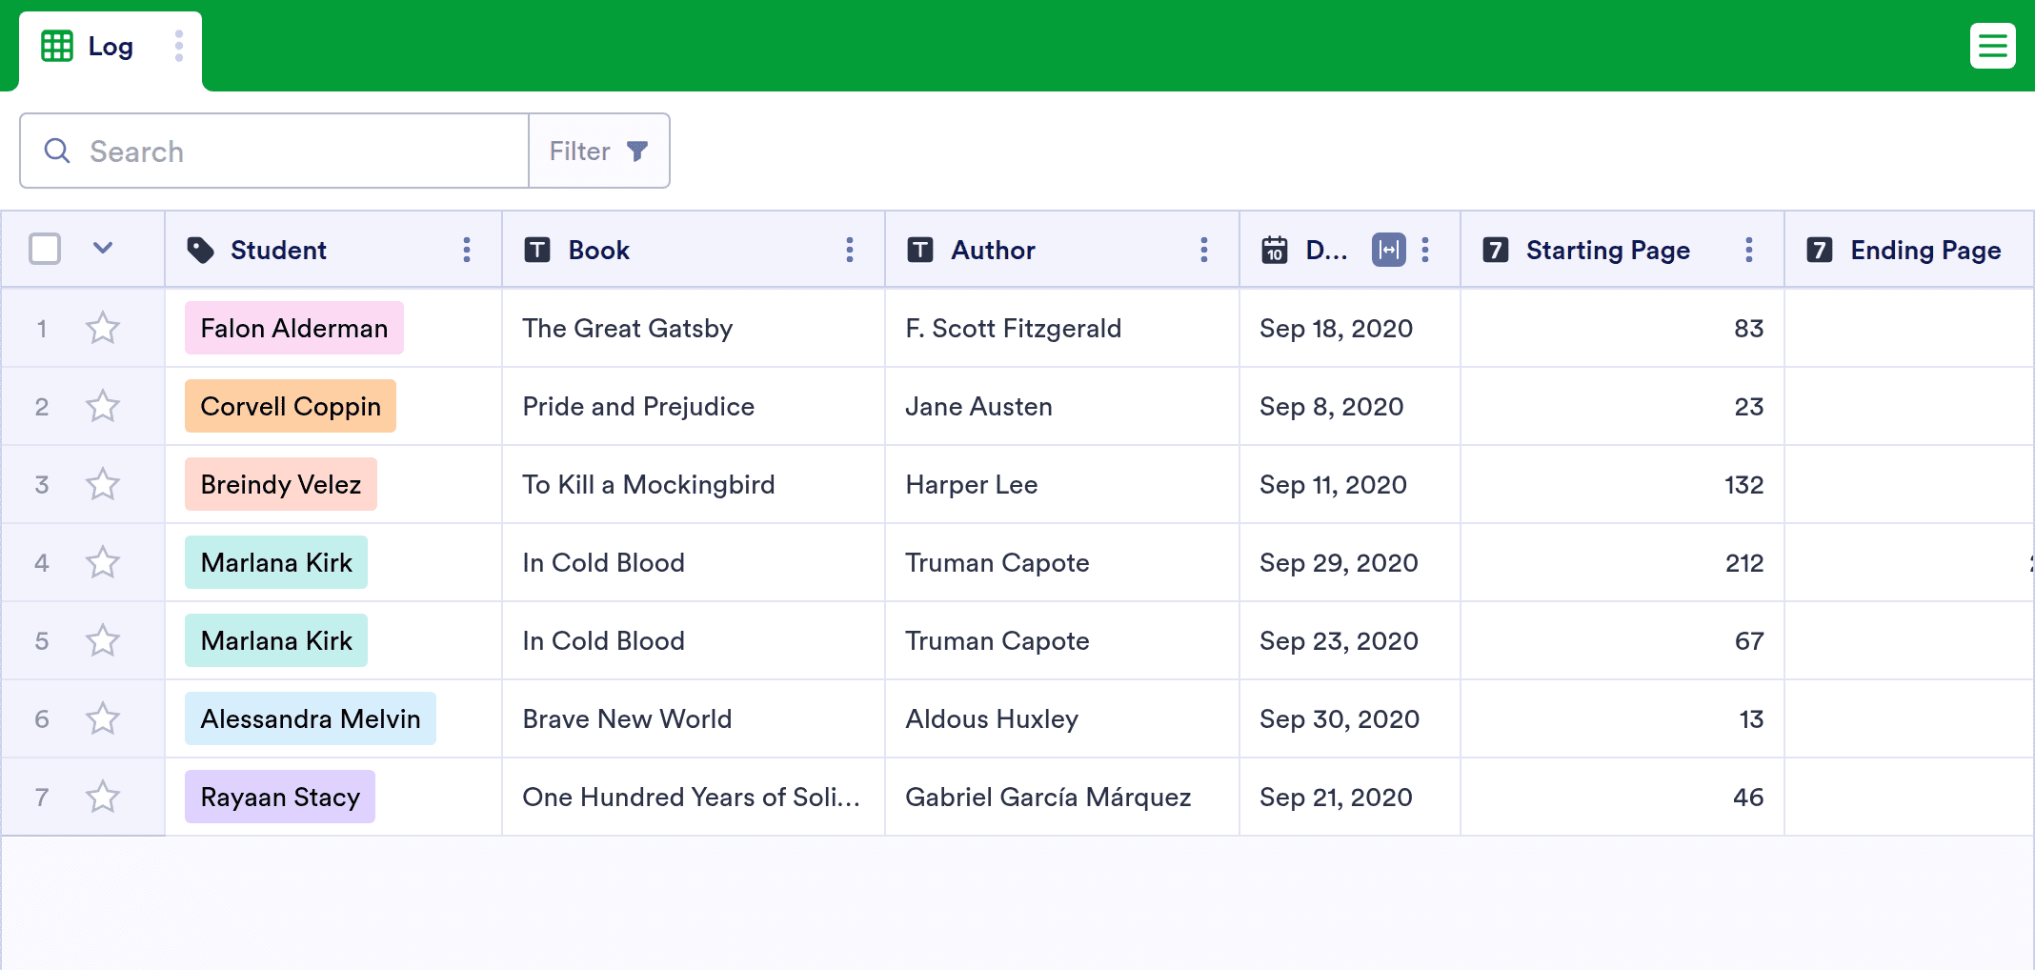Image resolution: width=2035 pixels, height=970 pixels.
Task: Open Student column options menu
Action: click(467, 250)
